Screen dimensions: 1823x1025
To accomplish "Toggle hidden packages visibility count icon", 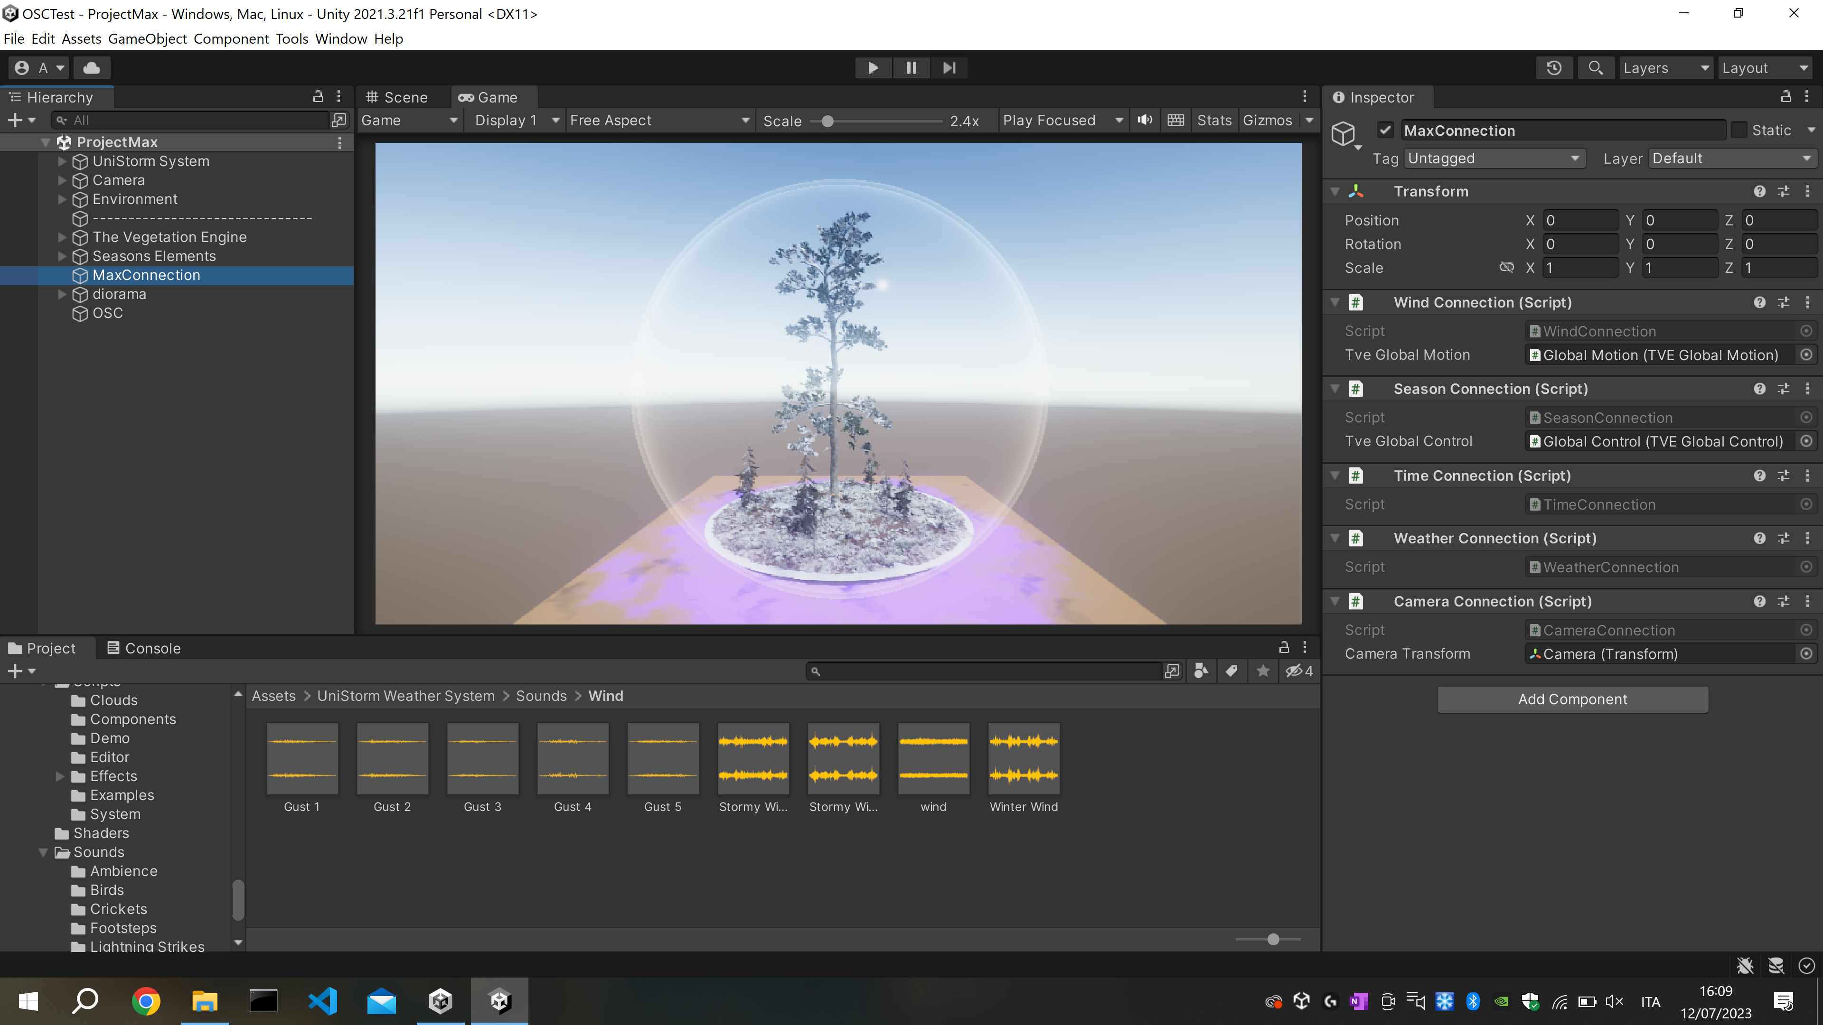I will [1299, 671].
